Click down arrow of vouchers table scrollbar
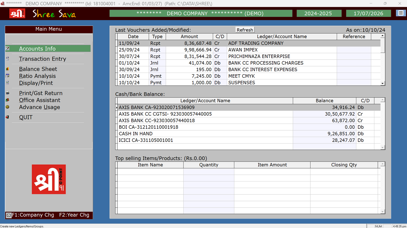Image resolution: width=407 pixels, height=228 pixels. pos(382,83)
